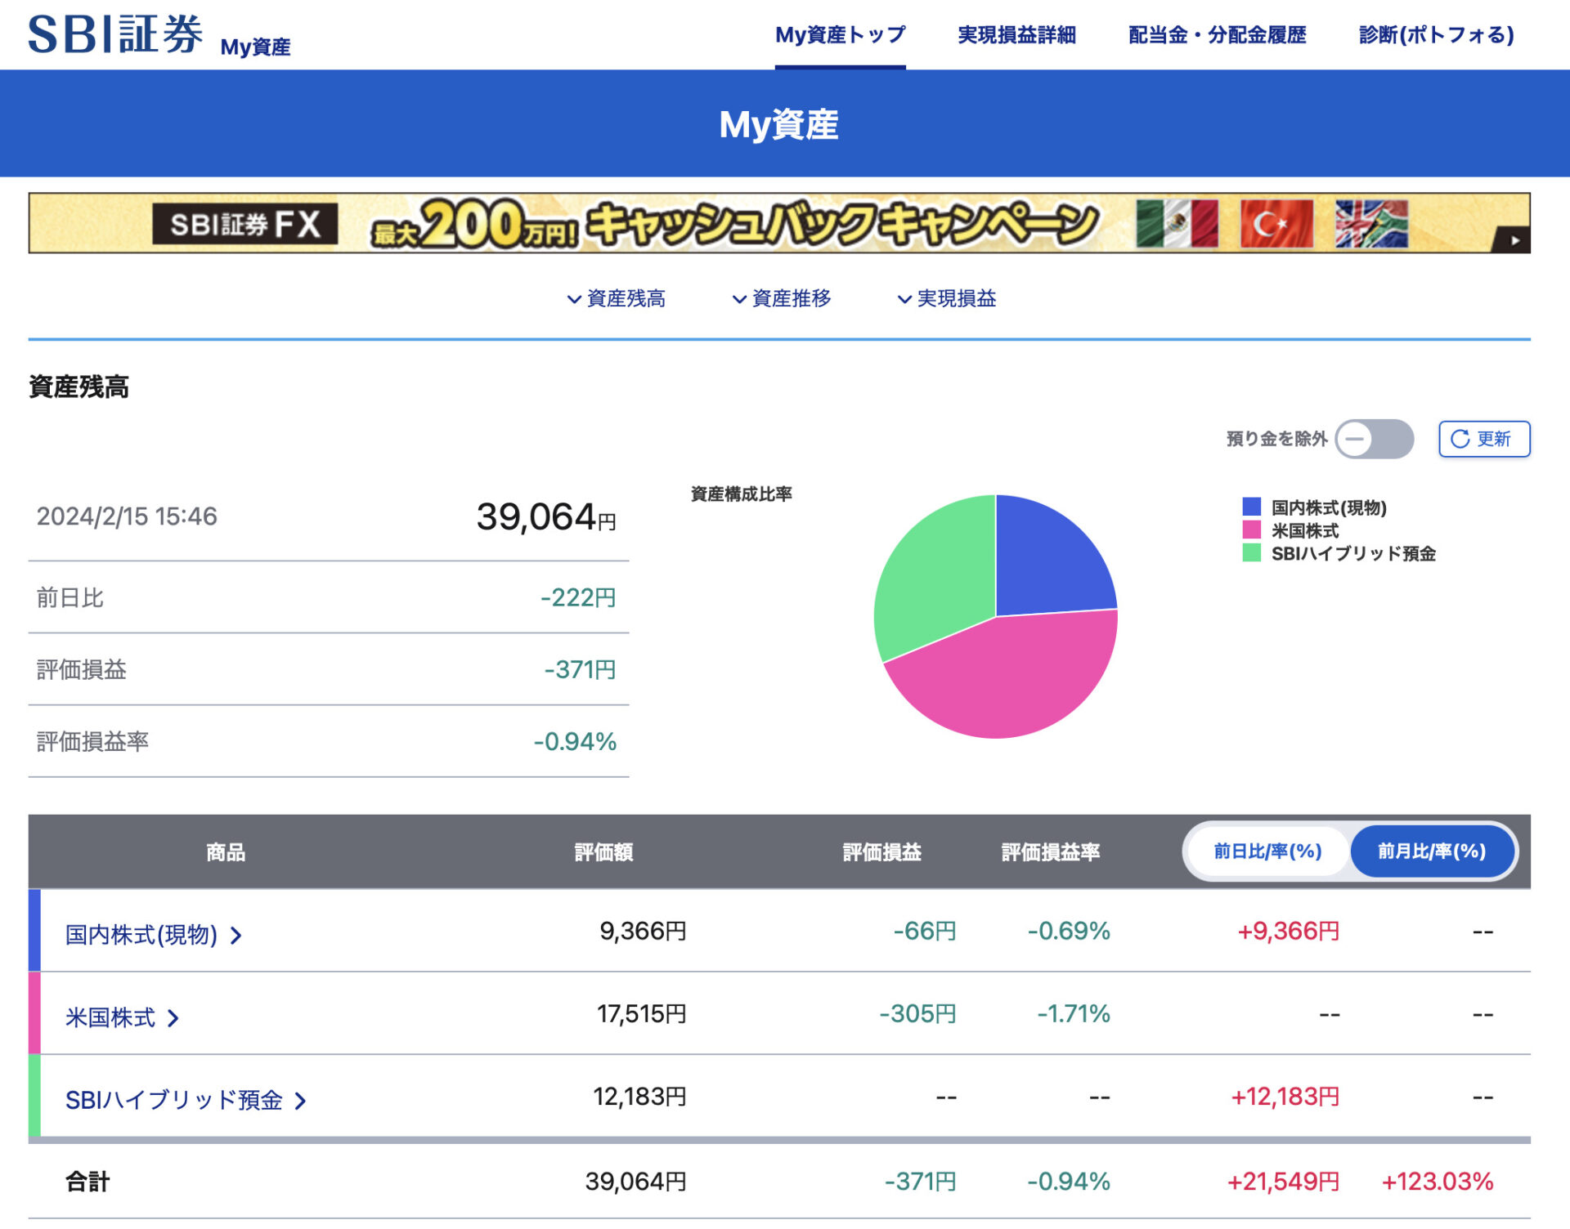Open the My資産トップ tab
Screen dimensions: 1570x1229
tap(840, 34)
